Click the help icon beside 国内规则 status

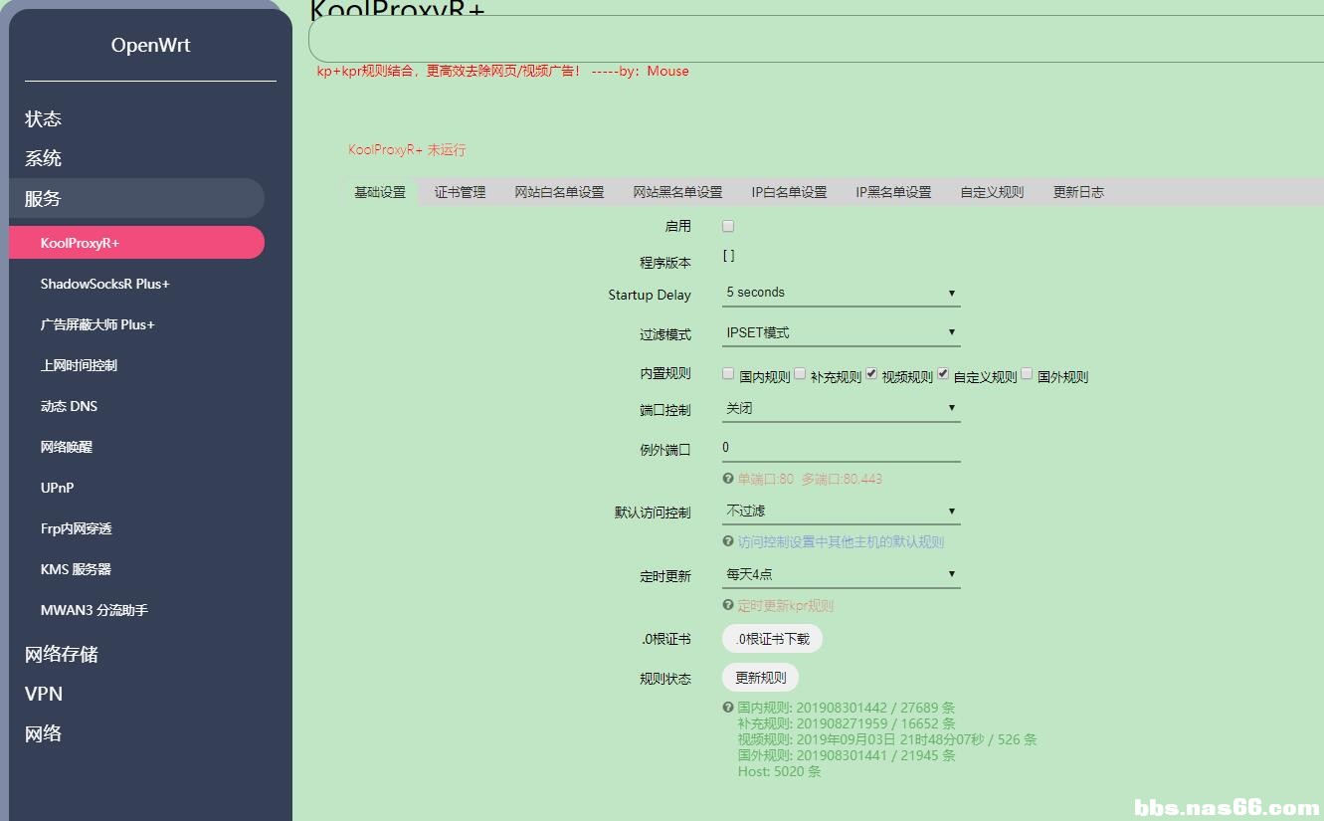(728, 708)
